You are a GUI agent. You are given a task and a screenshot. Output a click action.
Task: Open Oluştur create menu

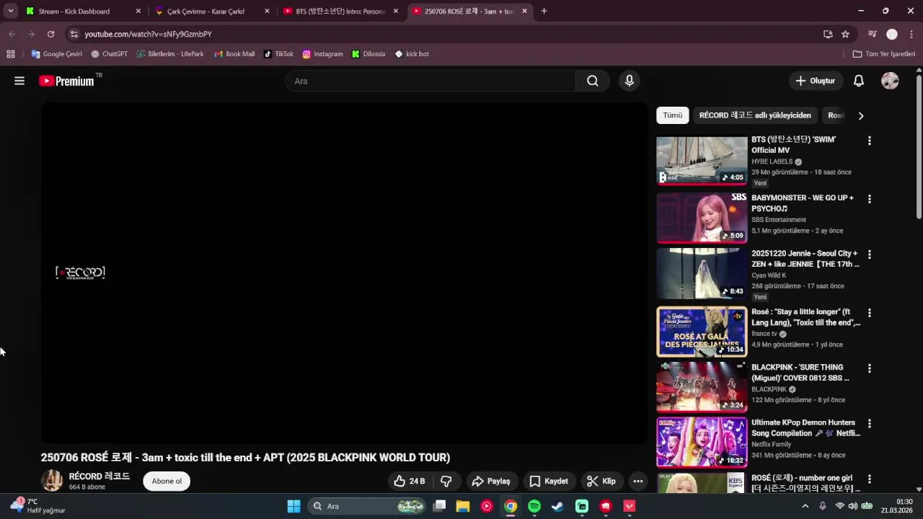coord(816,81)
